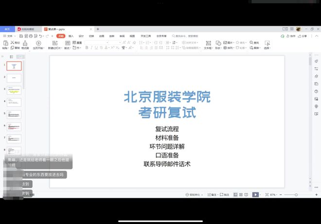Click the Cut (剪切) scissors icon
This screenshot has height=224, width=321.
click(12, 42)
